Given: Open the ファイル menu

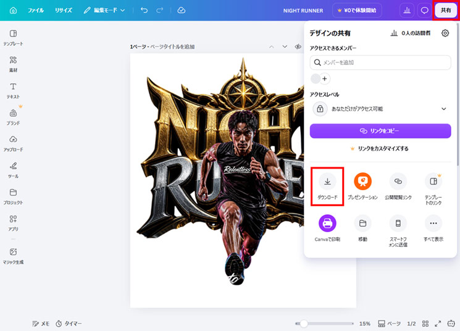Looking at the screenshot, I should 36,10.
